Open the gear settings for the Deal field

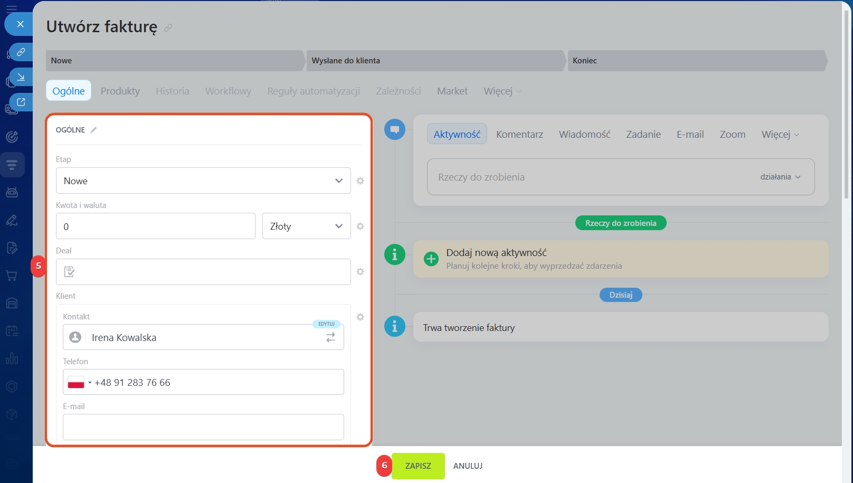click(360, 272)
